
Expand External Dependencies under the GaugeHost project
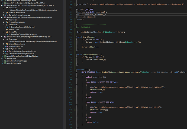(4, 13)
